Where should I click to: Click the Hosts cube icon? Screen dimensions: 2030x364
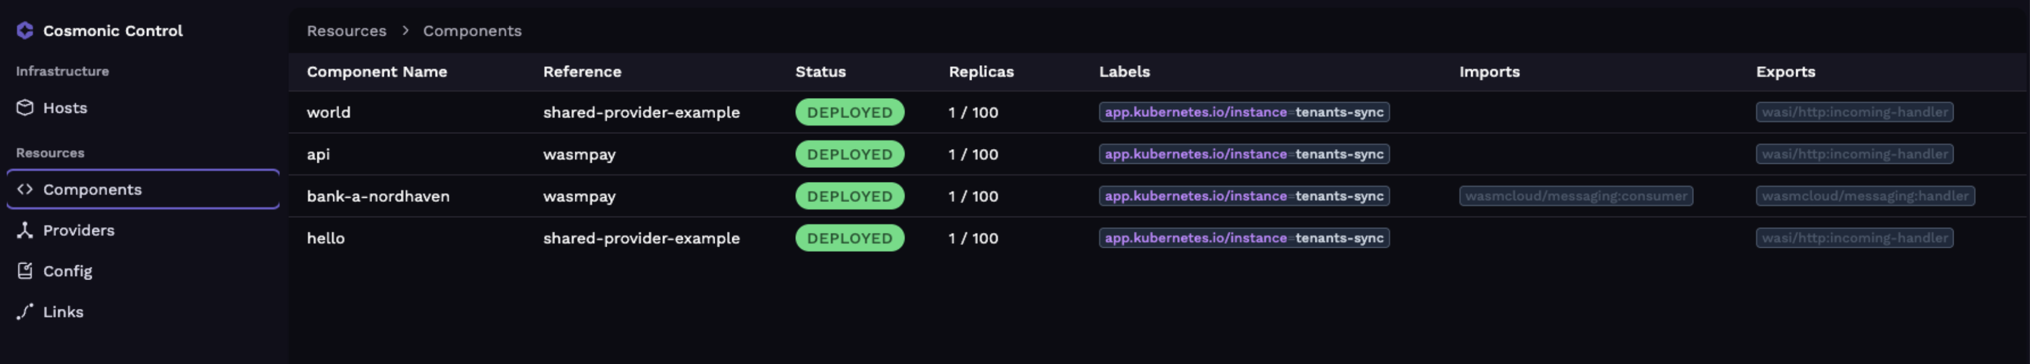25,108
